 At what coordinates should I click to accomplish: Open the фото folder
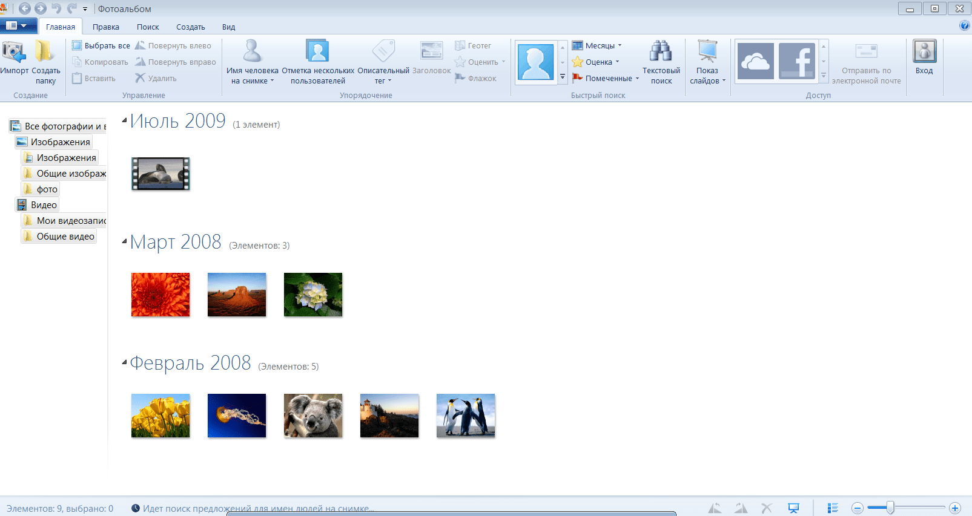41,189
